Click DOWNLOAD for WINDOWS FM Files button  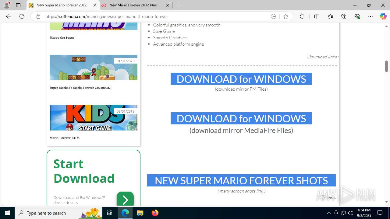(x=241, y=79)
